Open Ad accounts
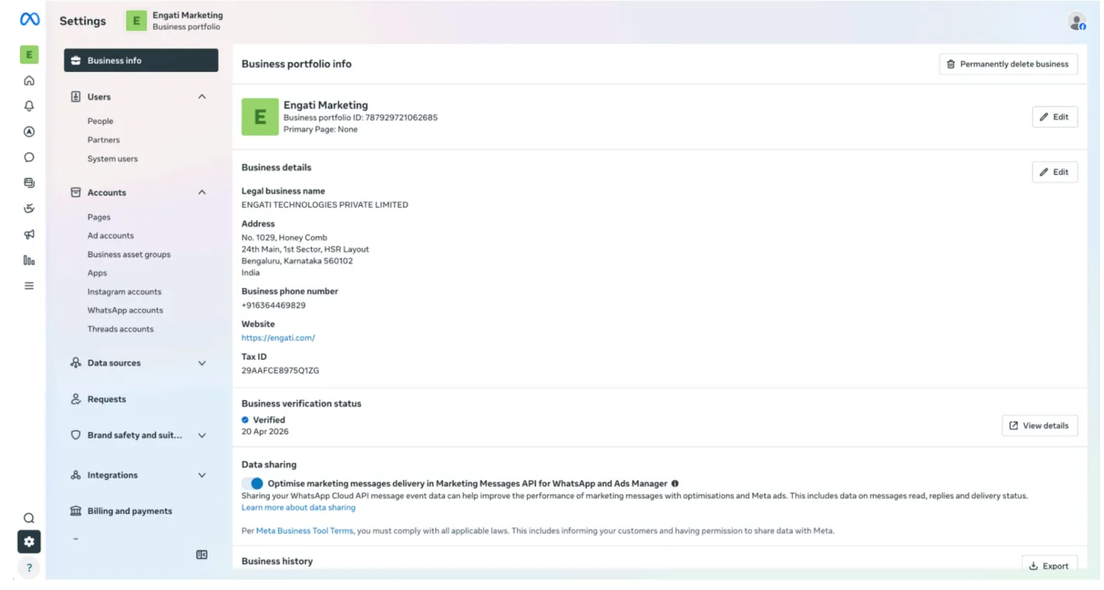 [x=111, y=236]
